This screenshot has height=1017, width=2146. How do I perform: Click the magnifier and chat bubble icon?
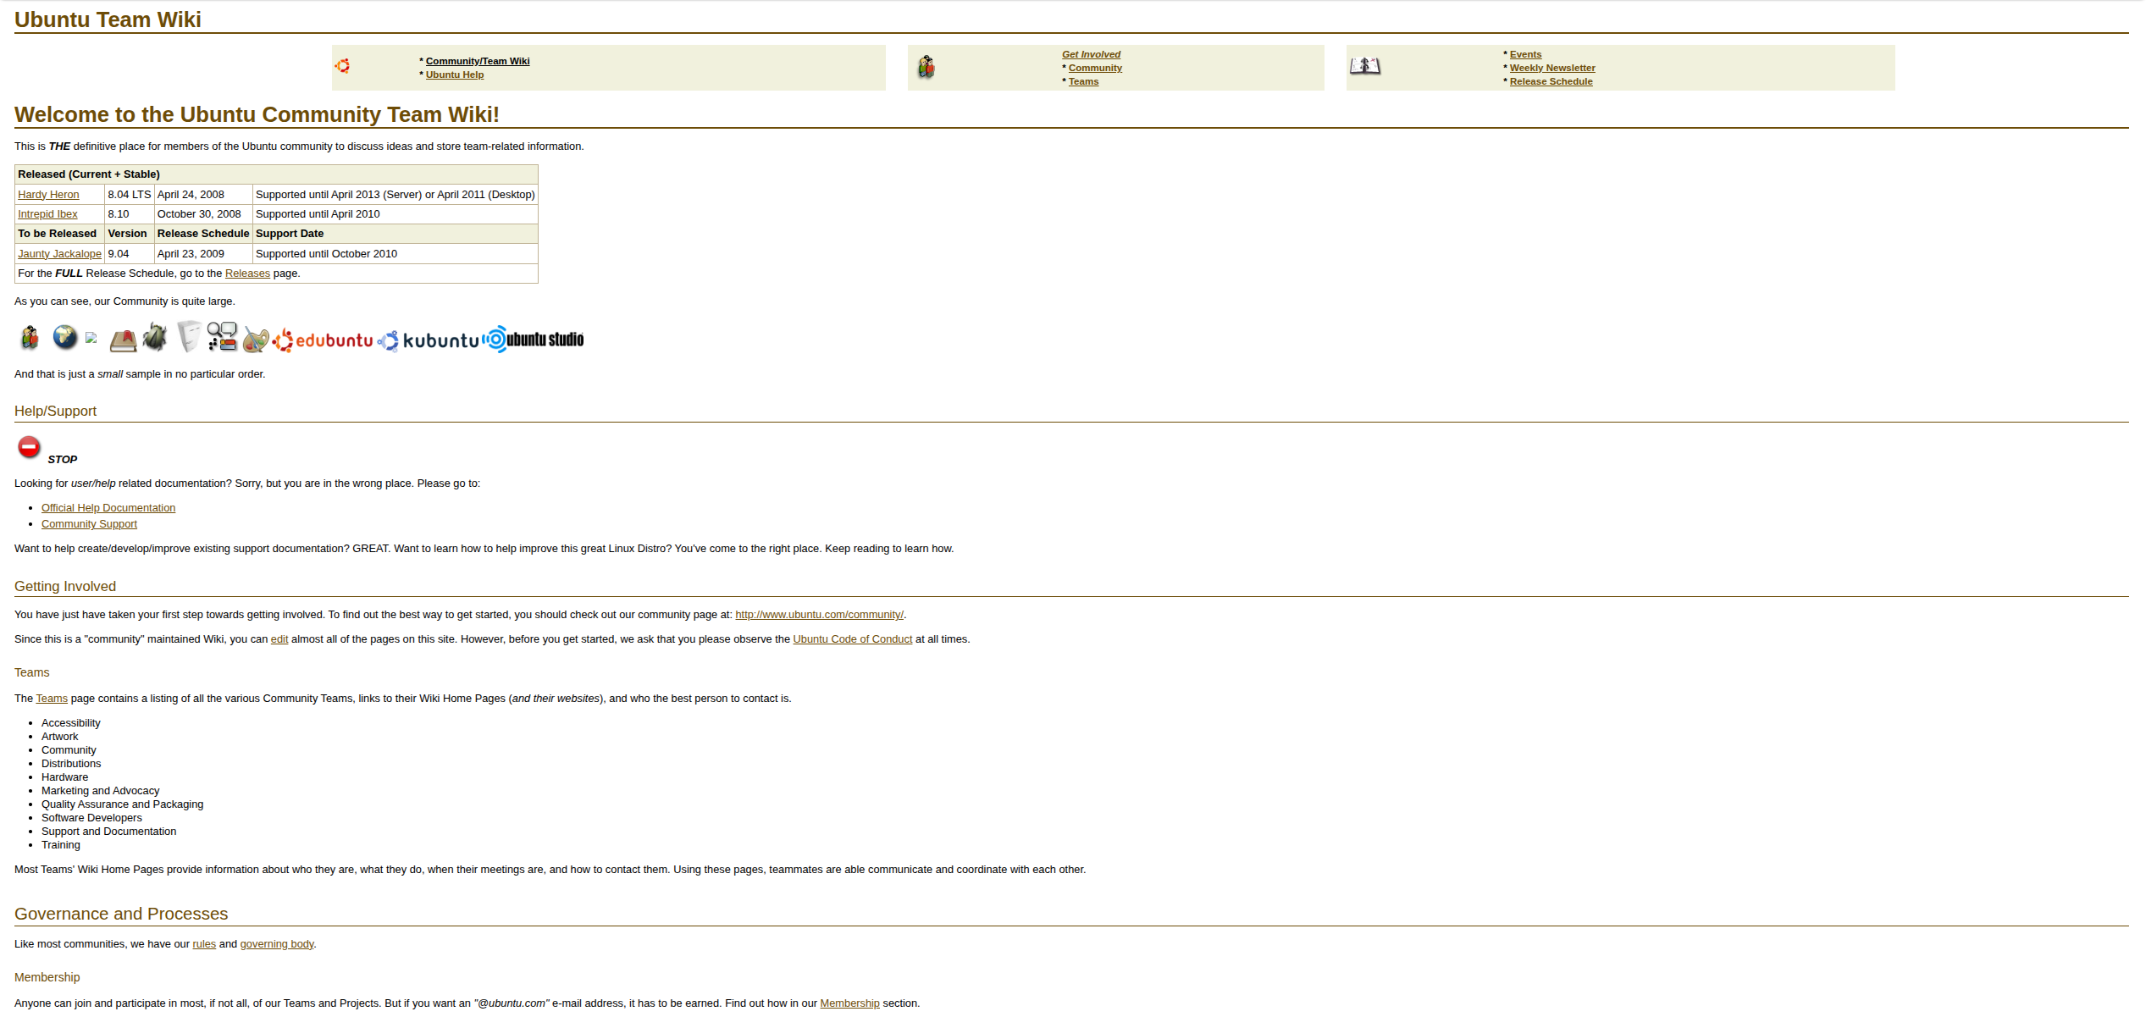pyautogui.click(x=222, y=336)
